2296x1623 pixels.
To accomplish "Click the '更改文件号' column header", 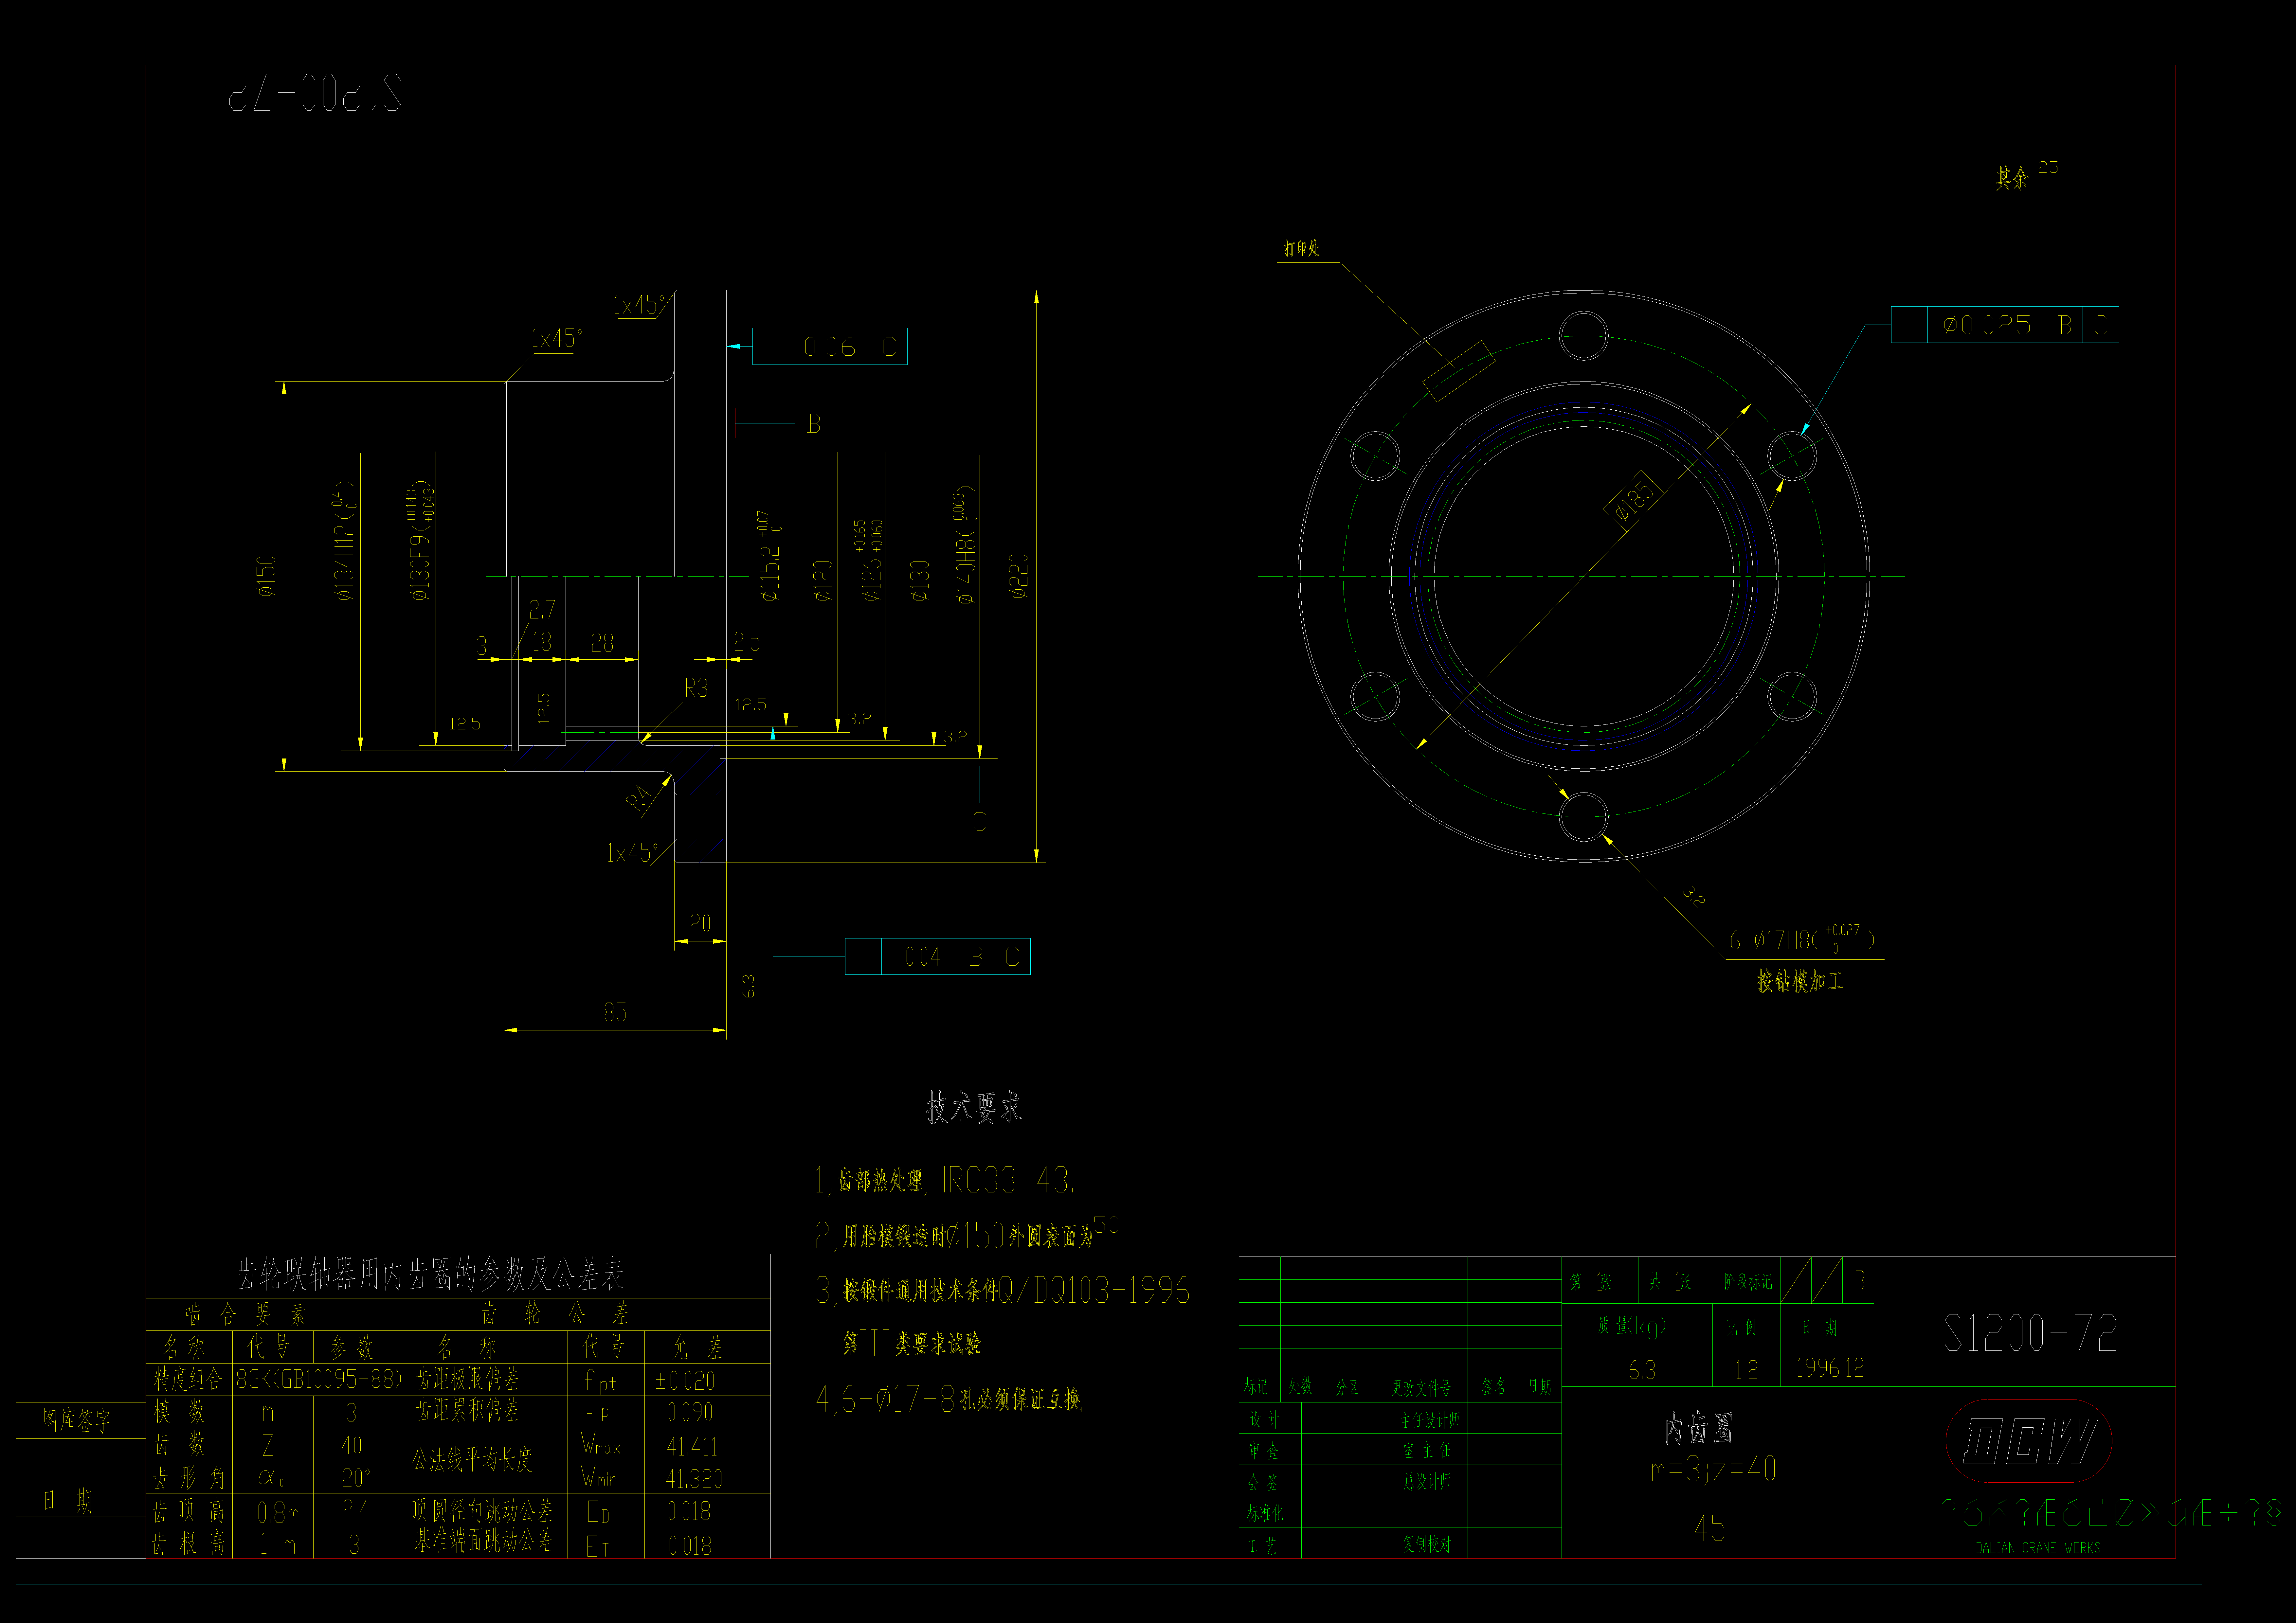I will [x=1421, y=1388].
